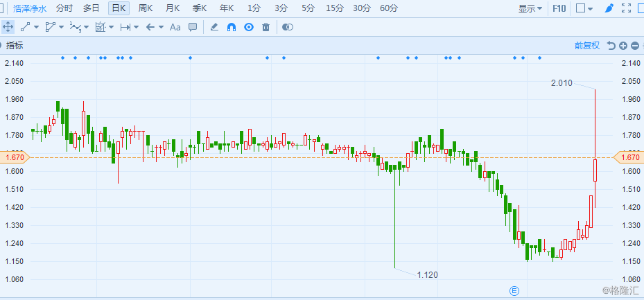
Task: Select the eraser tool in drawing toolbar
Action: [214, 27]
